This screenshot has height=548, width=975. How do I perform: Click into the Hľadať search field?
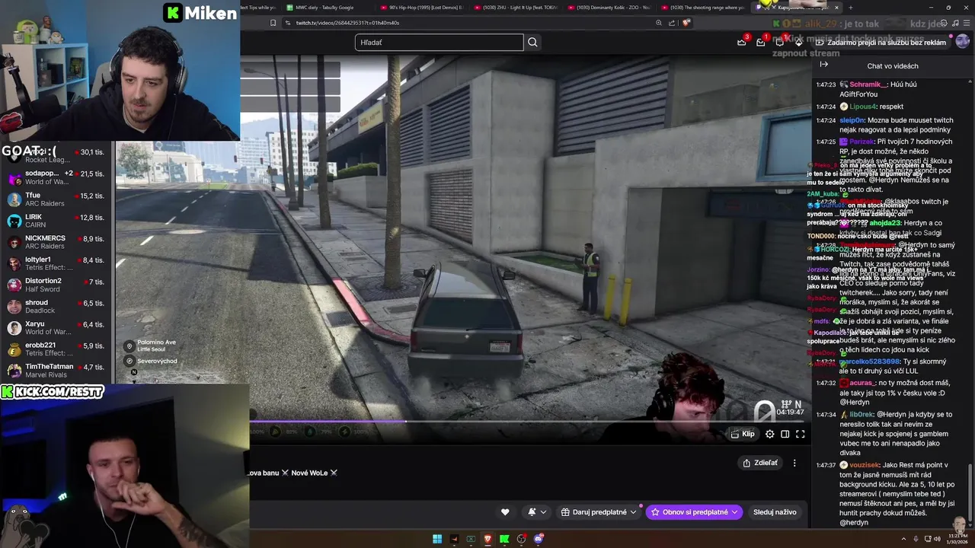(x=439, y=43)
